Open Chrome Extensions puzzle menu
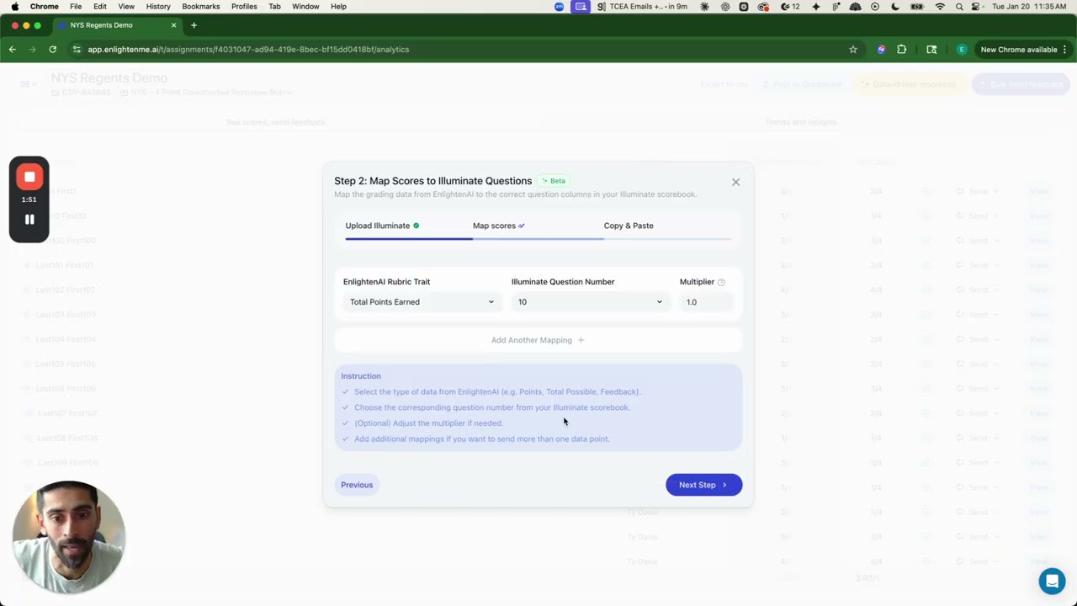Viewport: 1077px width, 606px height. coord(902,50)
